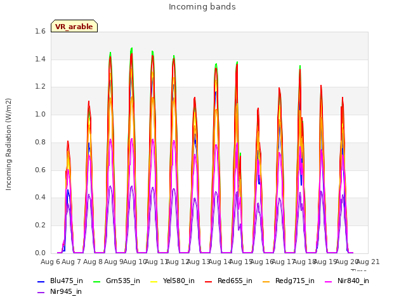The width and height of the screenshot is (406, 304).
Task: Click the VR_arable site label
Action: pyautogui.click(x=74, y=27)
